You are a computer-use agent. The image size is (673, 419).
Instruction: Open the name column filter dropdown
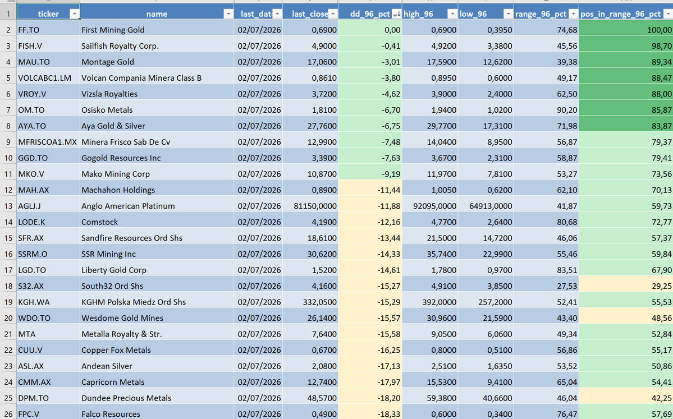(228, 13)
